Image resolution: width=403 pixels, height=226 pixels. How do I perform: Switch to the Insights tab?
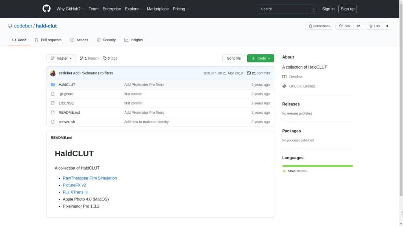(x=133, y=40)
